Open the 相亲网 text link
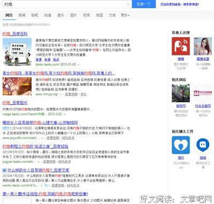This screenshot has height=204, width=214. pos(181,106)
